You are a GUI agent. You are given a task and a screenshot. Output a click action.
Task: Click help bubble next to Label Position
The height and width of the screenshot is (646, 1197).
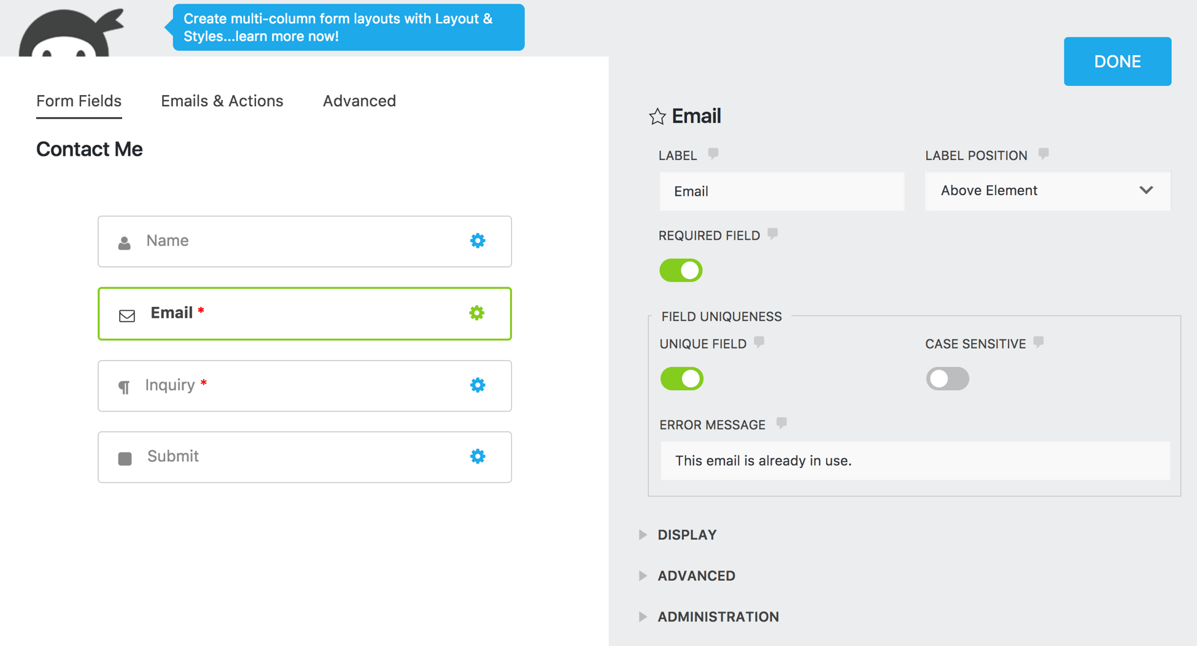[1044, 154]
